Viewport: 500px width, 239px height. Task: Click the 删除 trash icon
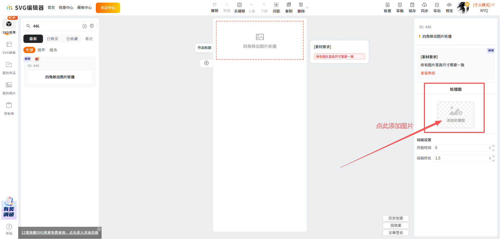[301, 5]
